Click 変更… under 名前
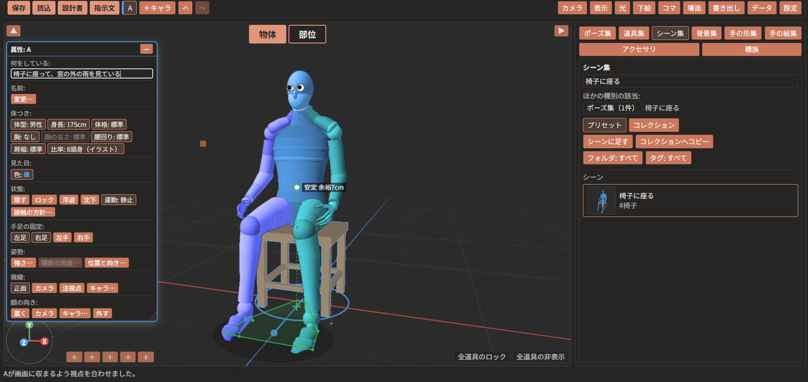This screenshot has height=382, width=808. coord(23,99)
